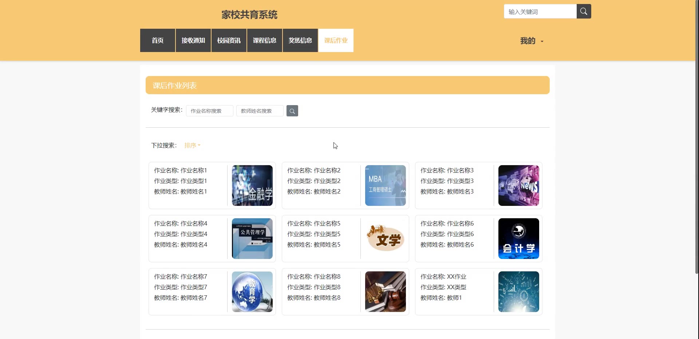Click the 家校共育系统 site title
Viewport: 699px width, 339px height.
(x=249, y=15)
